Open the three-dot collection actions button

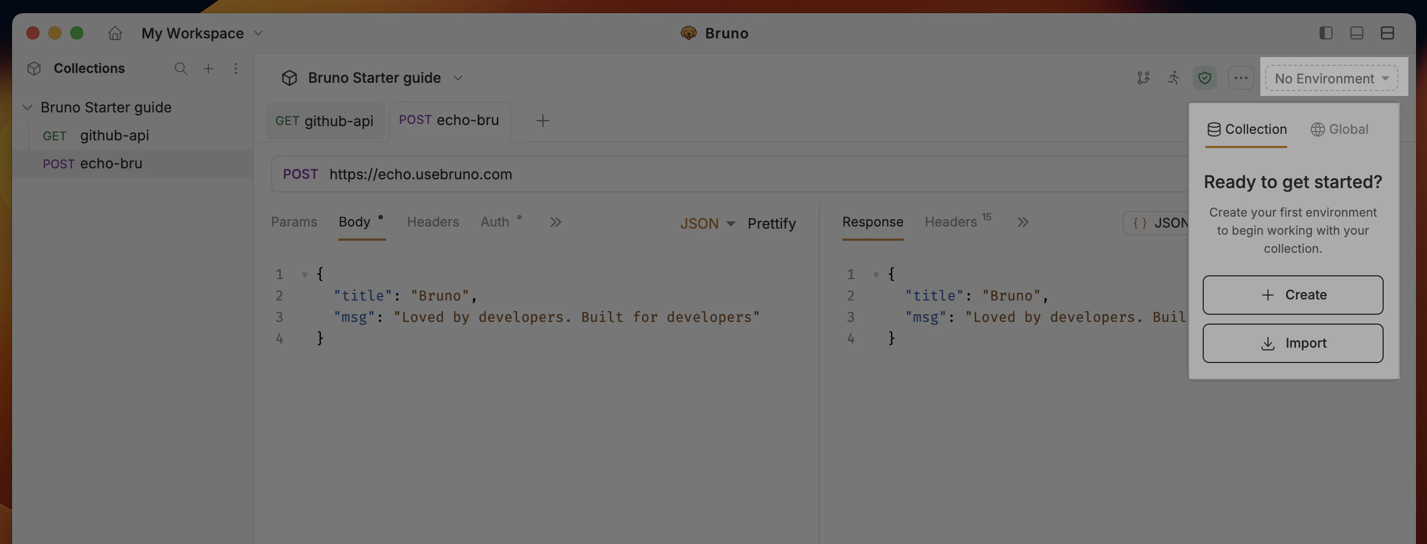(x=1241, y=78)
